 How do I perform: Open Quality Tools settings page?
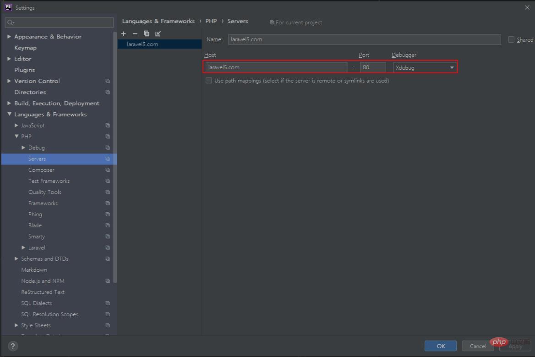45,192
